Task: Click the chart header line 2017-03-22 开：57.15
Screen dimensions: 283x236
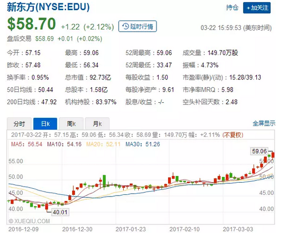Action: (x=40, y=135)
